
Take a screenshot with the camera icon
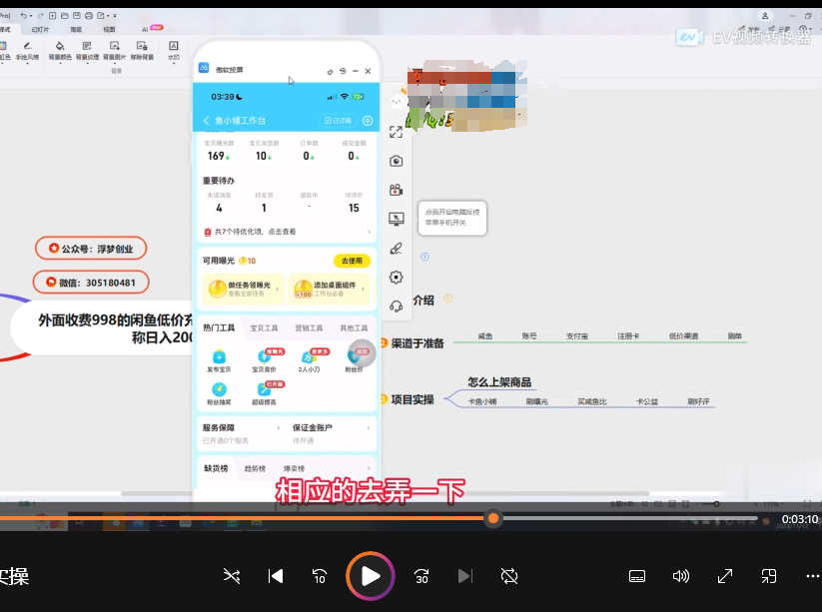click(396, 161)
